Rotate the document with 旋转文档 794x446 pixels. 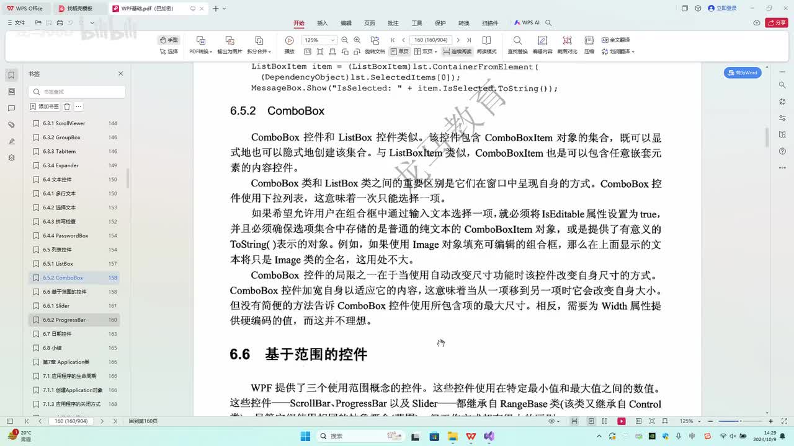point(375,45)
